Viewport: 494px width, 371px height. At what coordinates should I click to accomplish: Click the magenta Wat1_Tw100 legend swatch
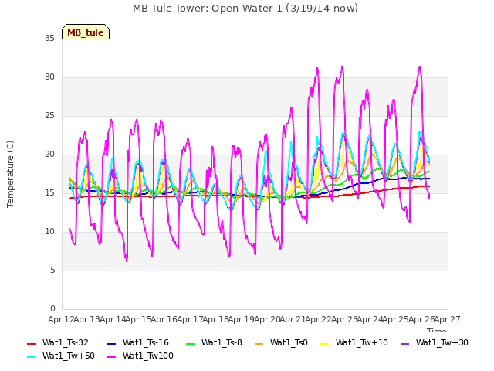pyautogui.click(x=111, y=357)
